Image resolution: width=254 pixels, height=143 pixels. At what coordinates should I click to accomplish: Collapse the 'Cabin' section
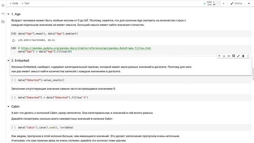point(8,106)
